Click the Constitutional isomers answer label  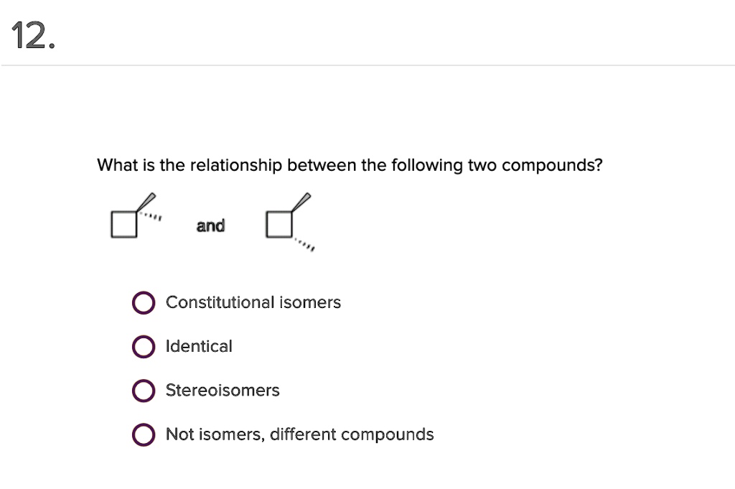coord(253,302)
